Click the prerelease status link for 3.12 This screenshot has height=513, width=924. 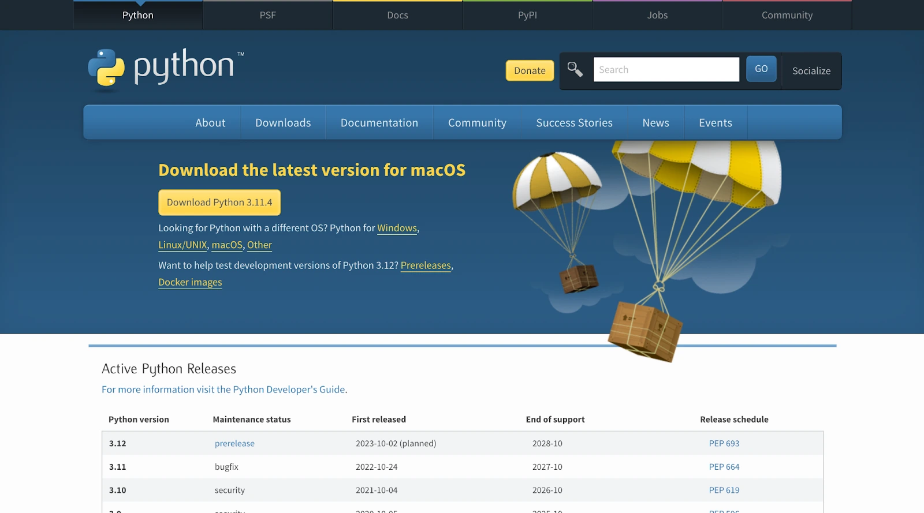tap(234, 443)
